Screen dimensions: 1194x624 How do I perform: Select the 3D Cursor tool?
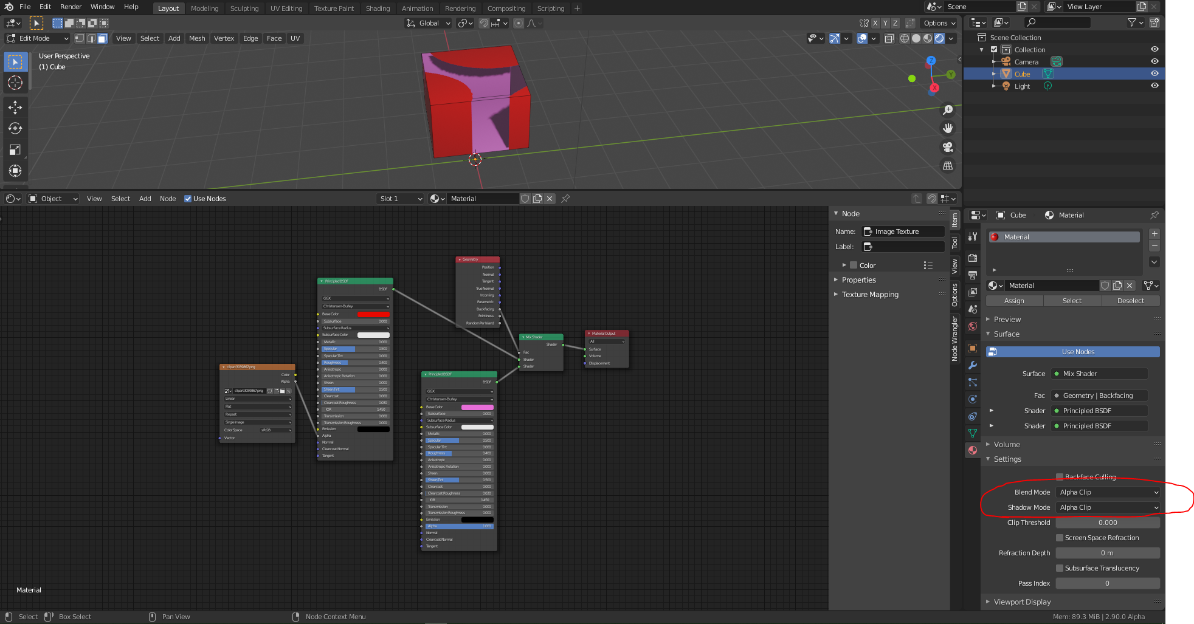pyautogui.click(x=15, y=83)
